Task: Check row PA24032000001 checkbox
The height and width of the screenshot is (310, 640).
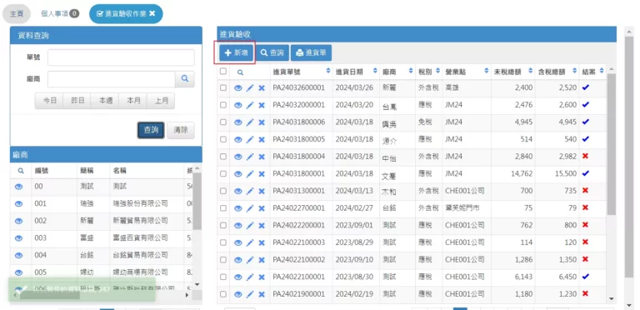Action: click(x=222, y=105)
